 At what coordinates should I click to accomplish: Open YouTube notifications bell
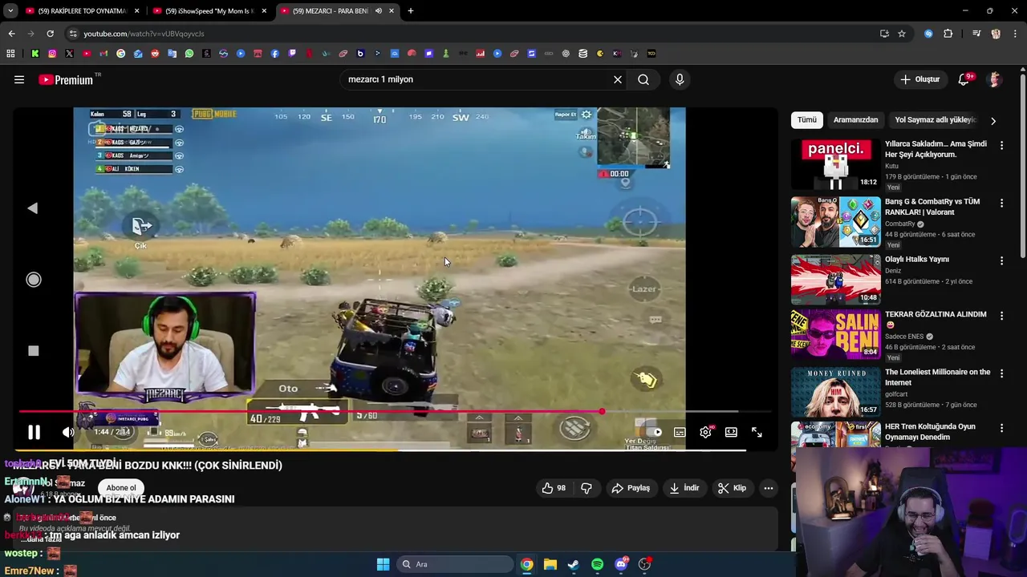coord(964,79)
